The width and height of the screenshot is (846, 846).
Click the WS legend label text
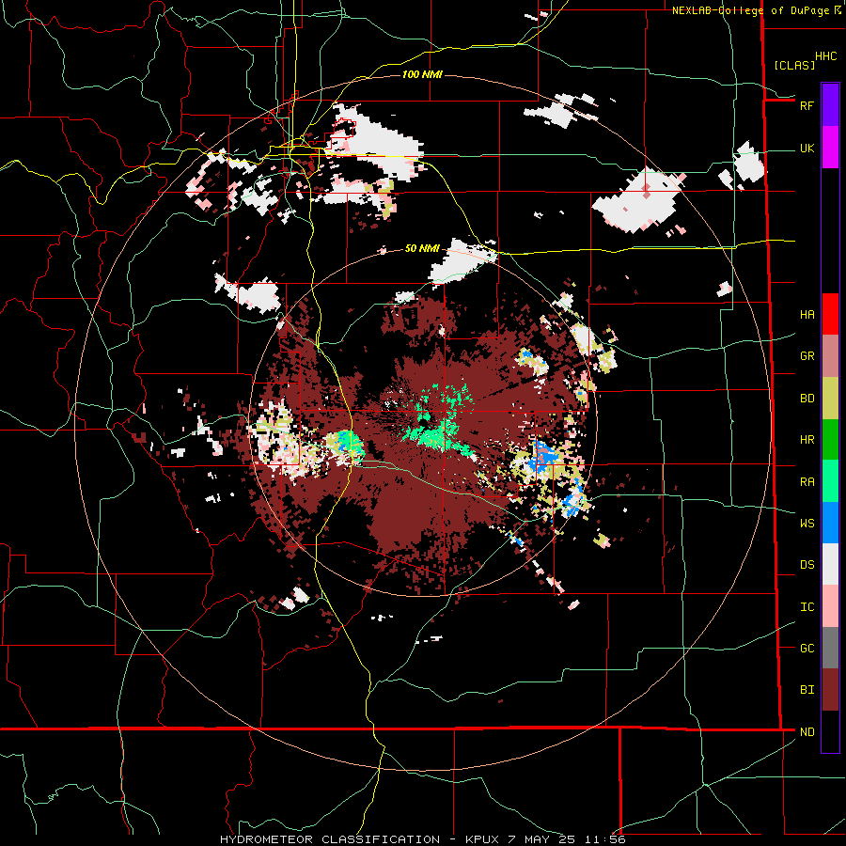807,523
